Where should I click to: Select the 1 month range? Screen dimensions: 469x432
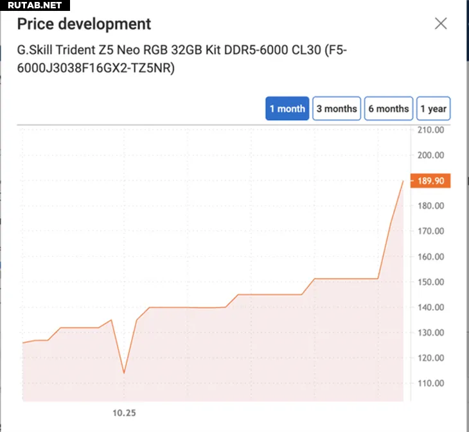tap(287, 108)
